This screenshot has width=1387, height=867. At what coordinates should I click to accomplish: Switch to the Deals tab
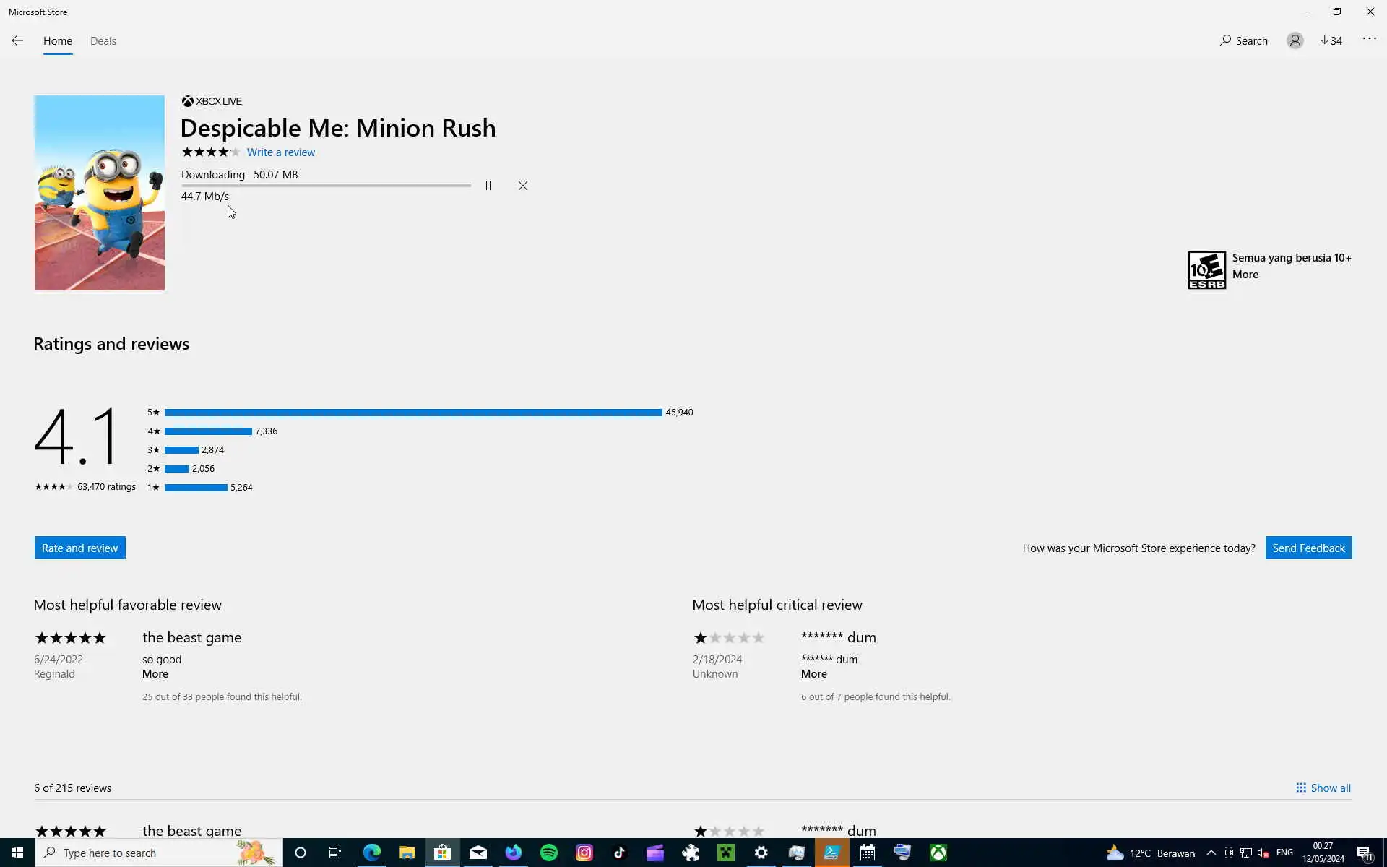[x=103, y=41]
